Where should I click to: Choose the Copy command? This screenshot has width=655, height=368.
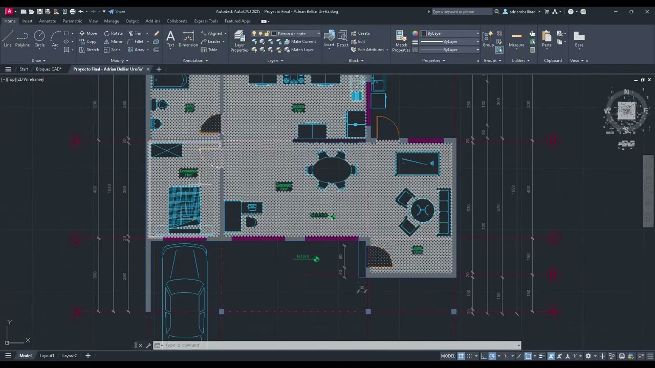[x=88, y=41]
